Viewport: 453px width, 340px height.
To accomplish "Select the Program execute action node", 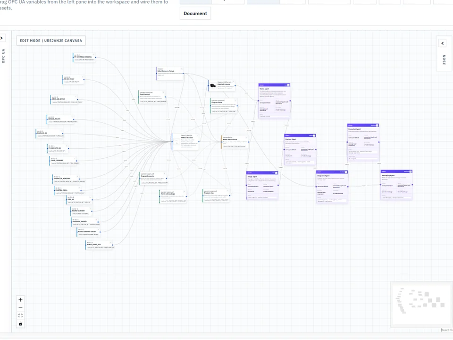I will point(153,178).
